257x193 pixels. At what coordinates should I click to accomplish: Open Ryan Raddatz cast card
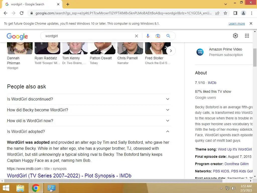click(x=47, y=53)
